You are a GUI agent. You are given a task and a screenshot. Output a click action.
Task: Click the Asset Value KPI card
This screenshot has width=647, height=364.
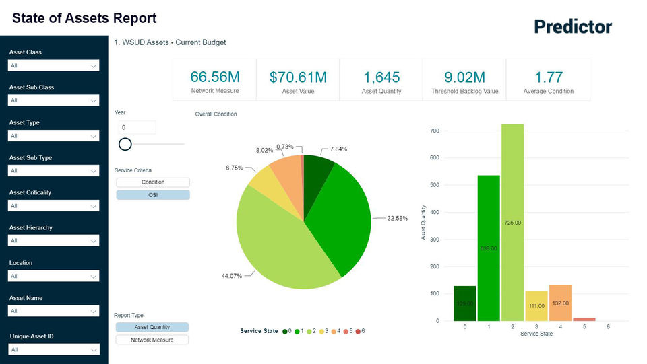(x=298, y=80)
